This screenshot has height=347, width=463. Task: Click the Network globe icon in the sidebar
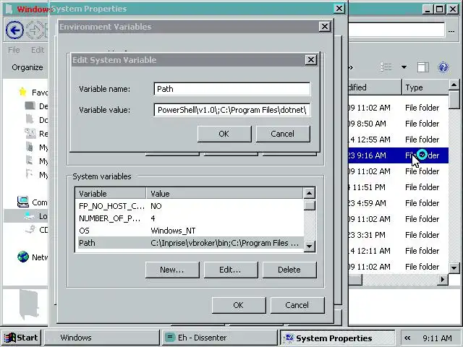tap(23, 257)
